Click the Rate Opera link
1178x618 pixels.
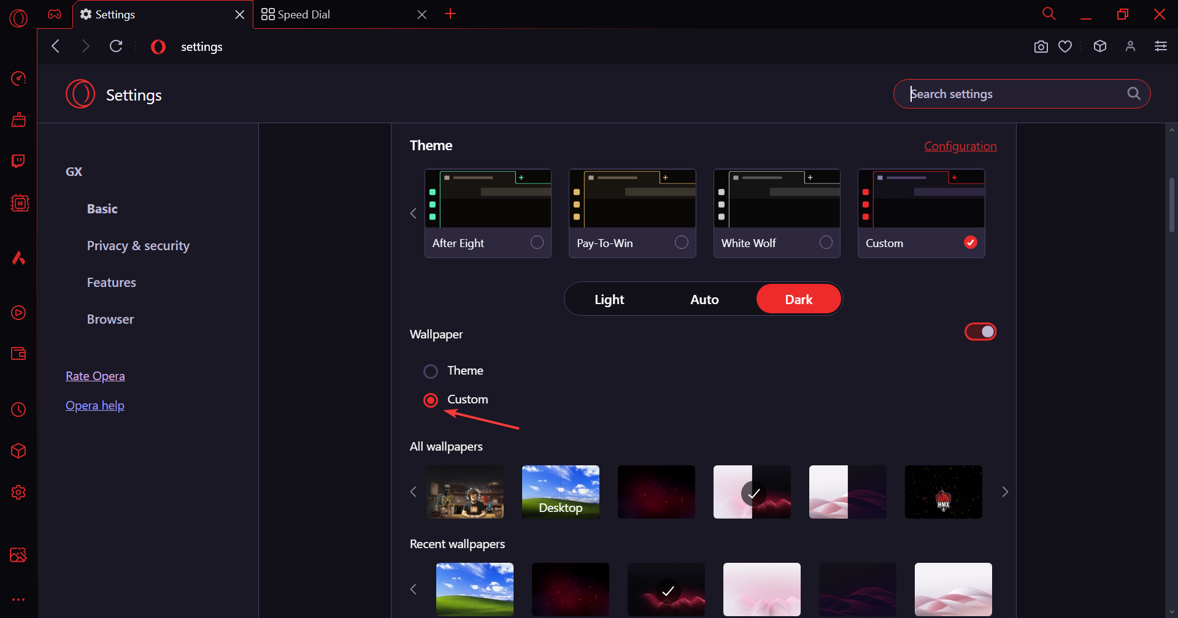[x=95, y=376]
